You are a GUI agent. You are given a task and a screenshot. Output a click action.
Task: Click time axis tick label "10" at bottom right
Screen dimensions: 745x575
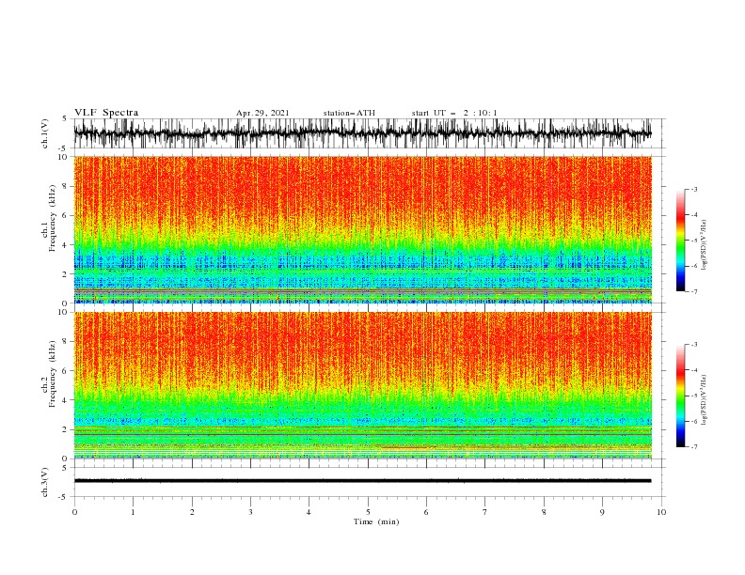661,512
